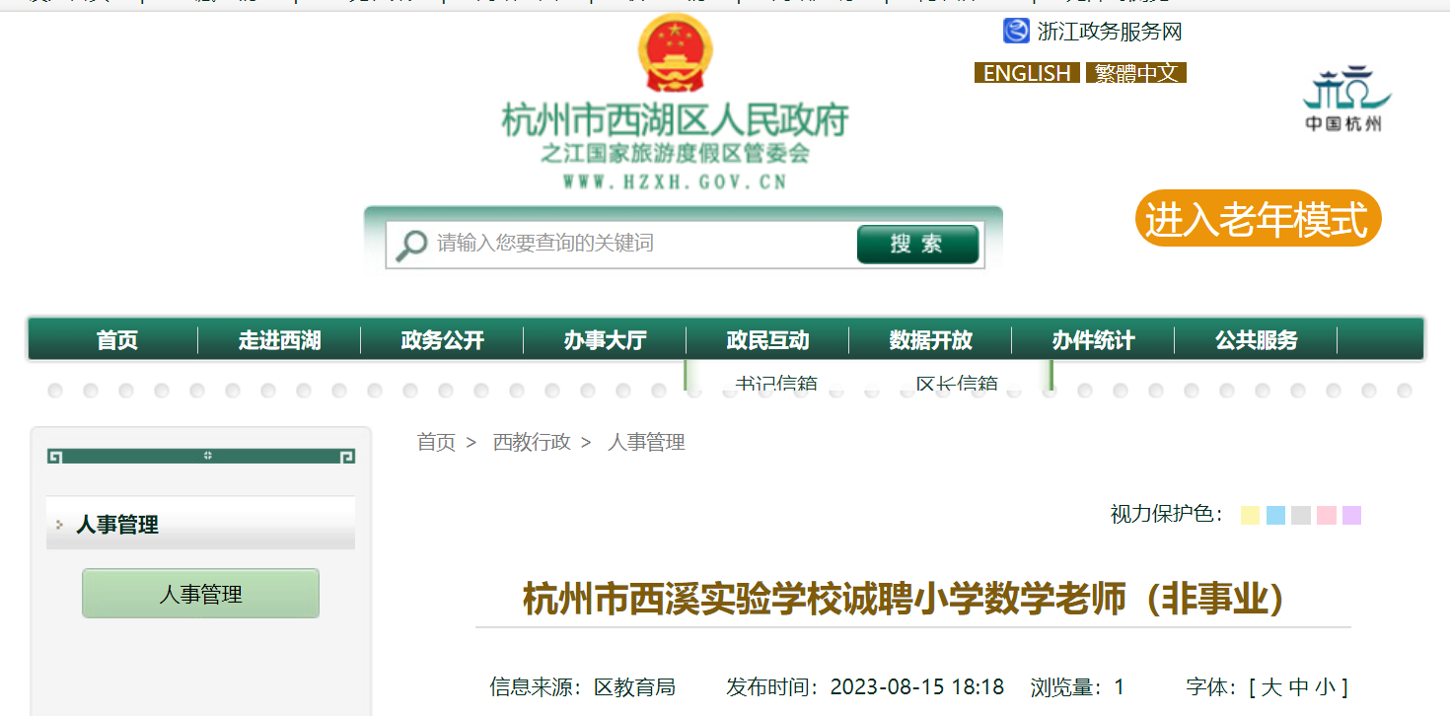Click the 搜索 search button
The height and width of the screenshot is (716, 1450).
tap(917, 245)
